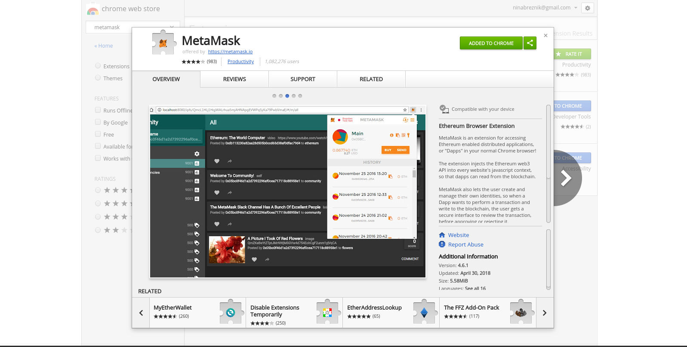The width and height of the screenshot is (687, 347).
Task: Select the Themes radio option
Action: [x=98, y=78]
